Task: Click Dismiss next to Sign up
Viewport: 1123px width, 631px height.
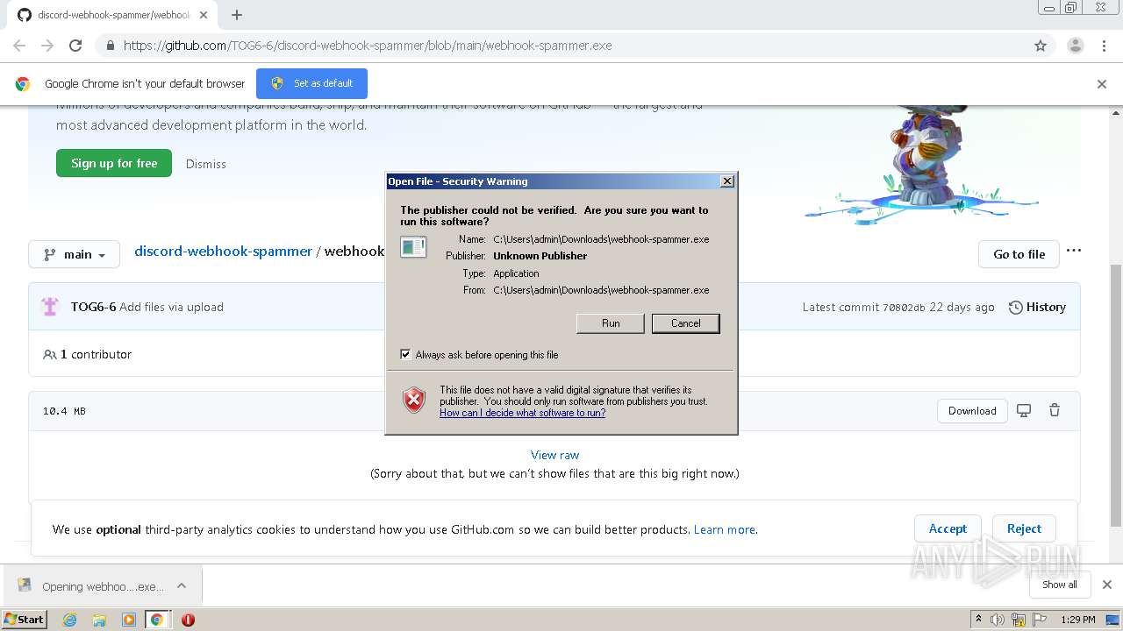Action: click(x=206, y=164)
